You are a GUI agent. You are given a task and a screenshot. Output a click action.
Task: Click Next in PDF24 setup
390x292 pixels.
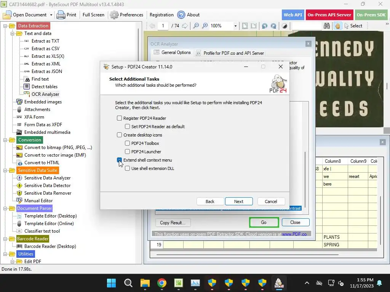click(x=239, y=202)
